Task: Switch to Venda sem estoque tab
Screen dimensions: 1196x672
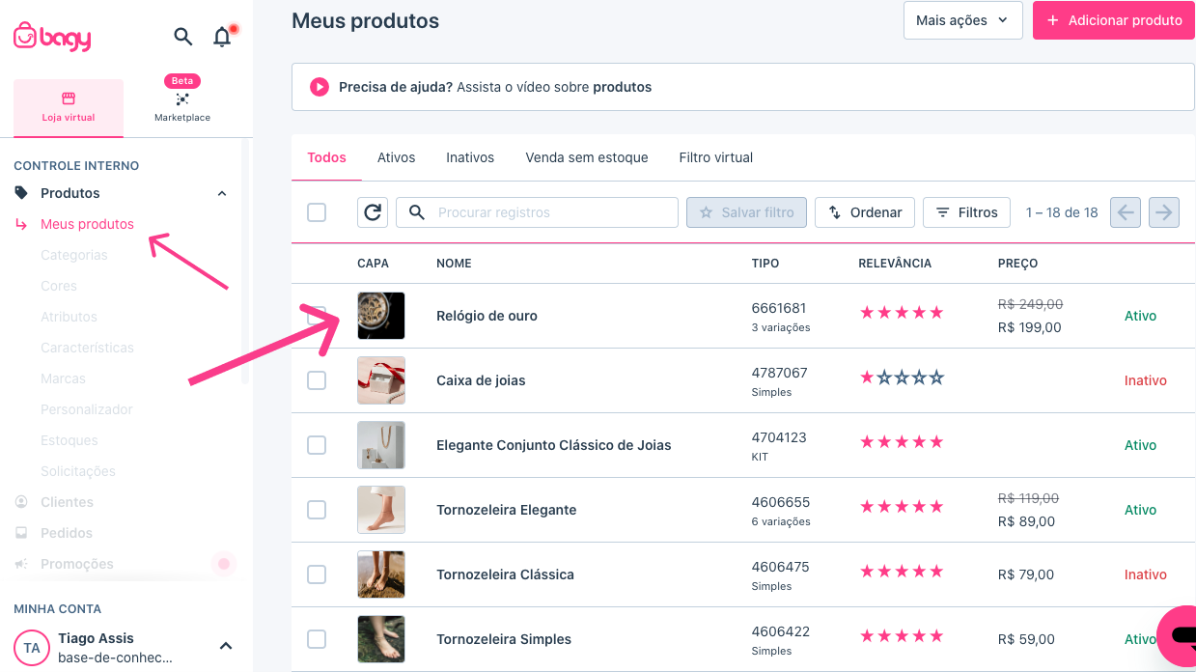Action: coord(587,157)
